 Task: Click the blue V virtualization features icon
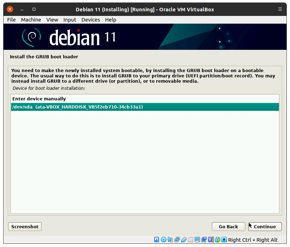coord(210,240)
